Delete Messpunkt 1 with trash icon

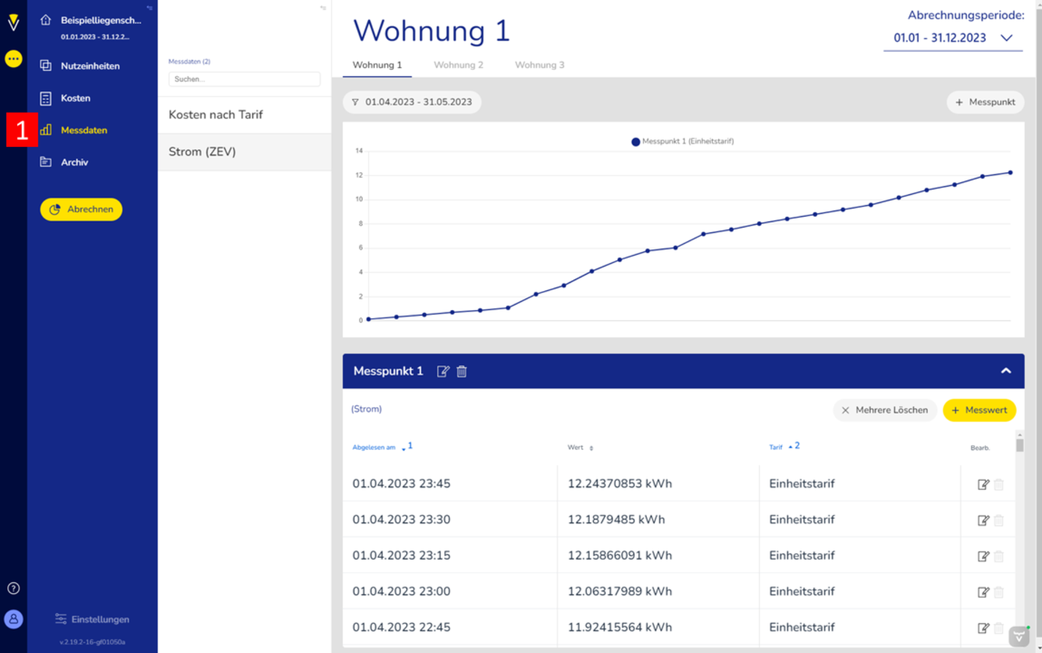(x=462, y=371)
